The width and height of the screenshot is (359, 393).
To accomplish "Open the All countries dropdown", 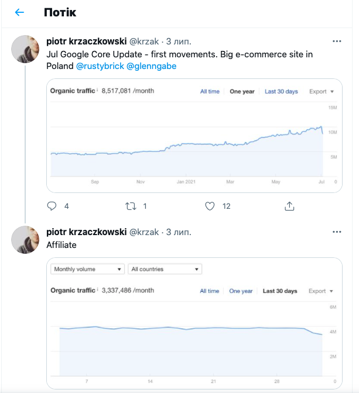I will coord(165,269).
